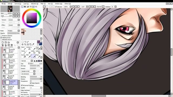
Task: Select the Bucket fill tool
Action: point(24,56)
